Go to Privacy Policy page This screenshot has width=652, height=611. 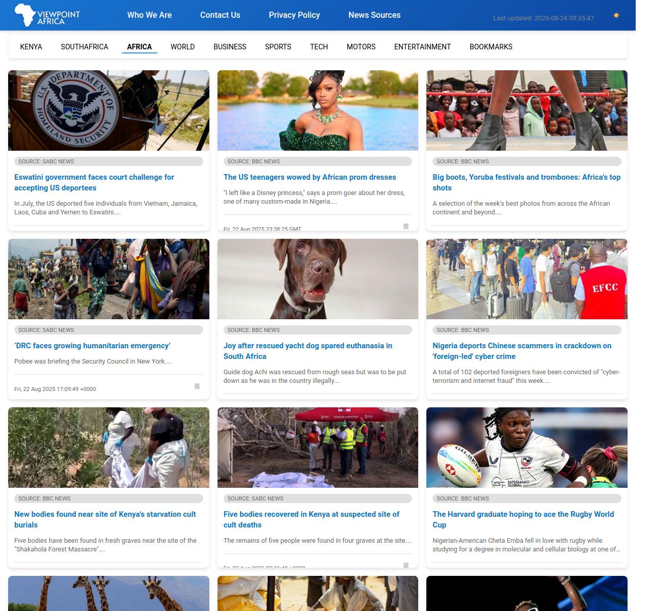pos(294,15)
